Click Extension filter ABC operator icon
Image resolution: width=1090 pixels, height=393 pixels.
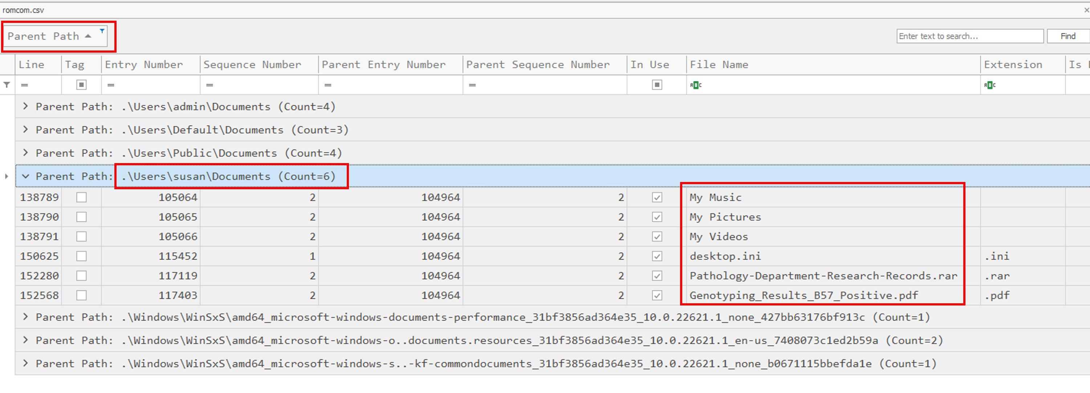990,85
